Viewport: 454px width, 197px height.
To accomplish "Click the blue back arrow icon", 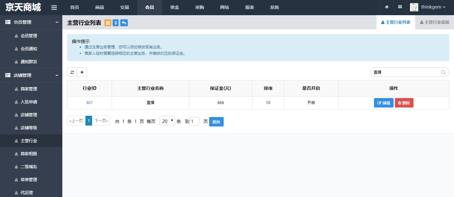I will [124, 23].
